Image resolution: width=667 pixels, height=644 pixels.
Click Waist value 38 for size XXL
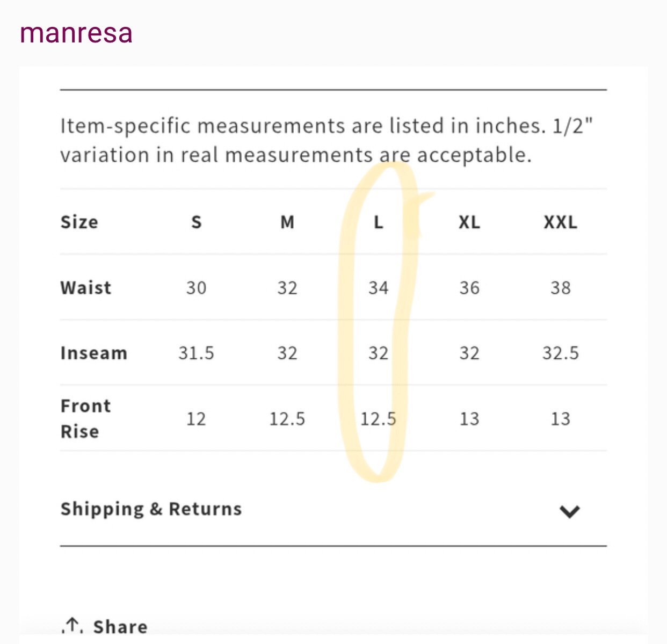pos(560,288)
